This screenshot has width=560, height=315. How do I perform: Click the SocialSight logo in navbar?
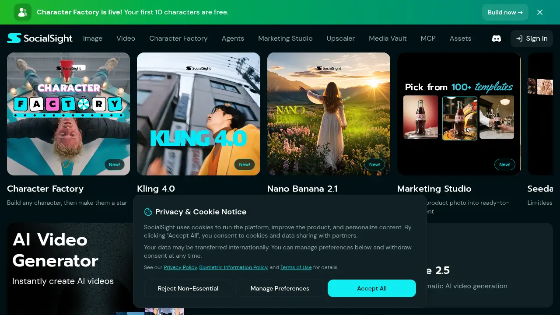click(40, 38)
